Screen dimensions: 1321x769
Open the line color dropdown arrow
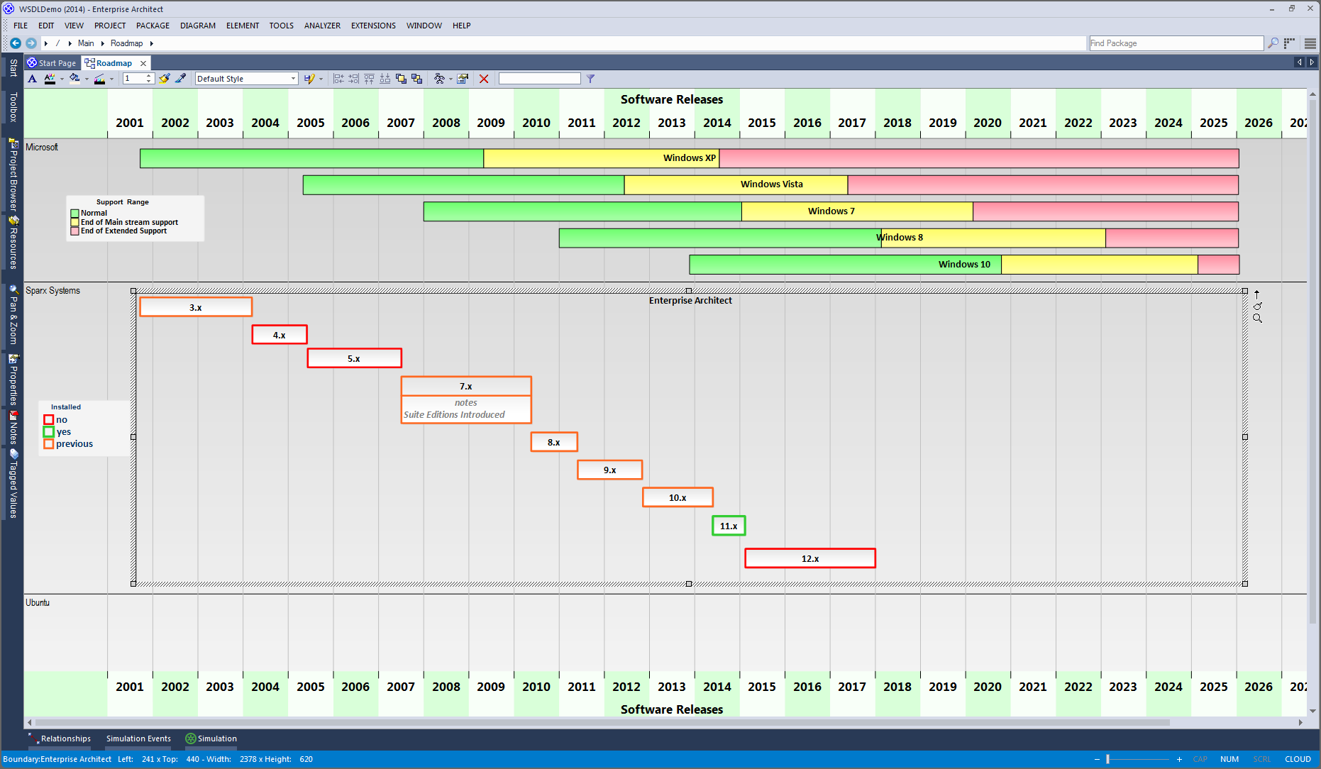click(x=111, y=79)
